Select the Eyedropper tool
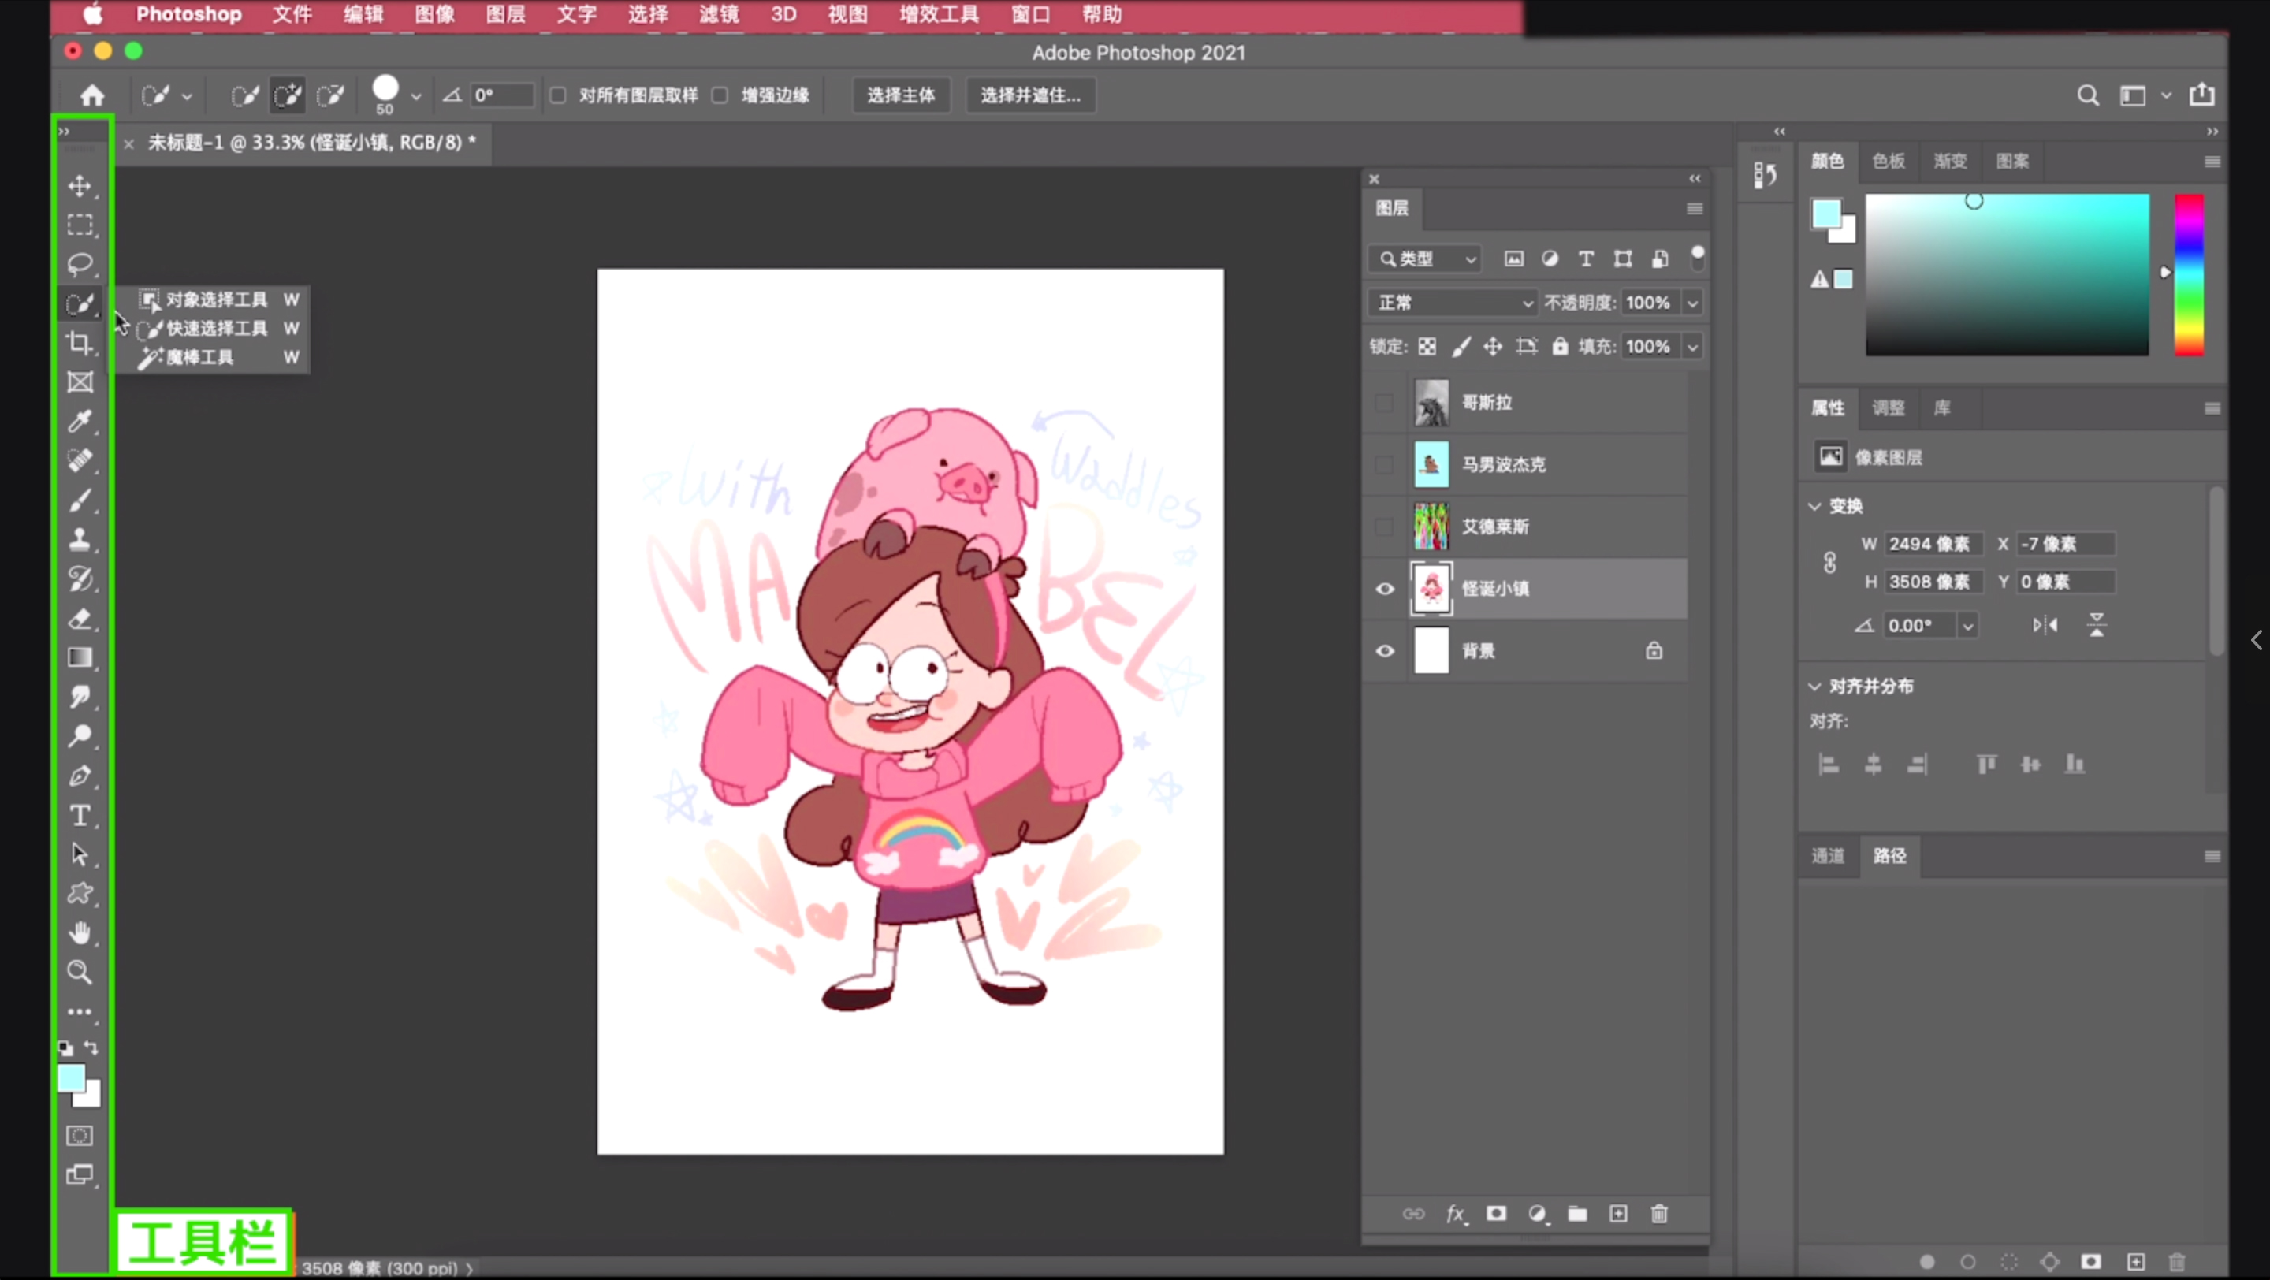 click(x=80, y=421)
